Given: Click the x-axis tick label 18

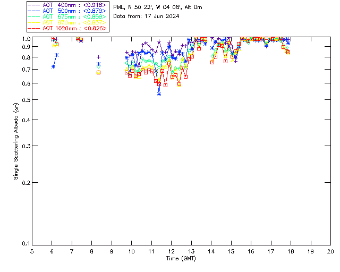Looking at the screenshot, I should click(x=291, y=251).
